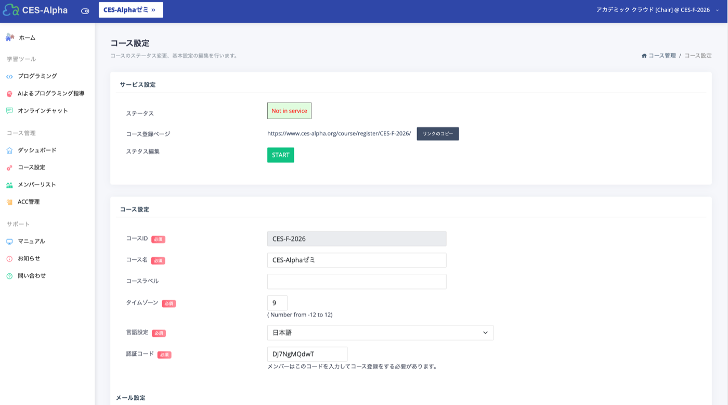Click the breadcrumb home icon
728x405 pixels.
[x=644, y=56]
